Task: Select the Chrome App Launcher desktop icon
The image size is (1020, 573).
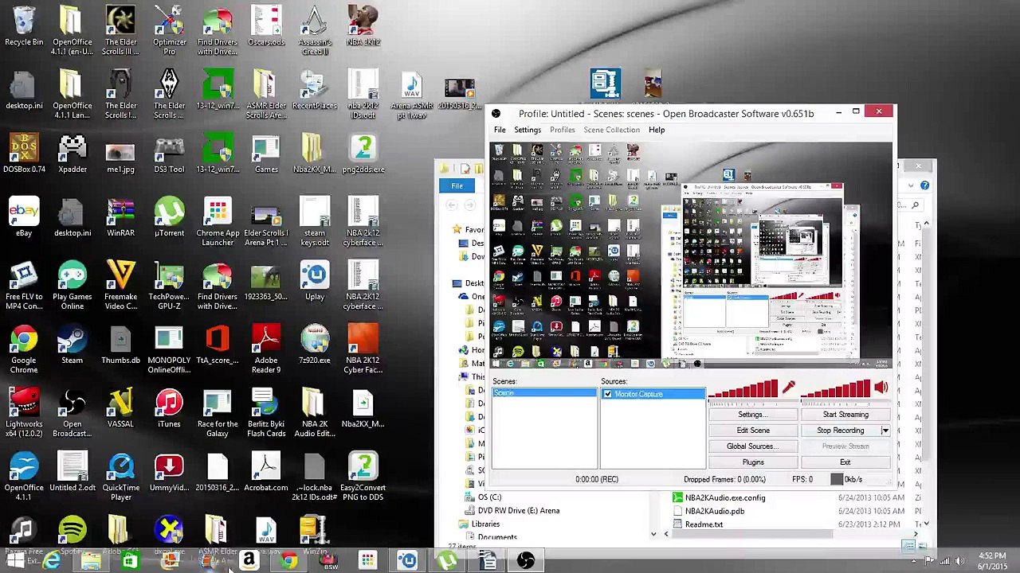Action: 218,222
